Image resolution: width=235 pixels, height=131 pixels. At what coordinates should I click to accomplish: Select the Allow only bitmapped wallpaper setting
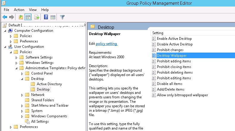(x=182, y=95)
